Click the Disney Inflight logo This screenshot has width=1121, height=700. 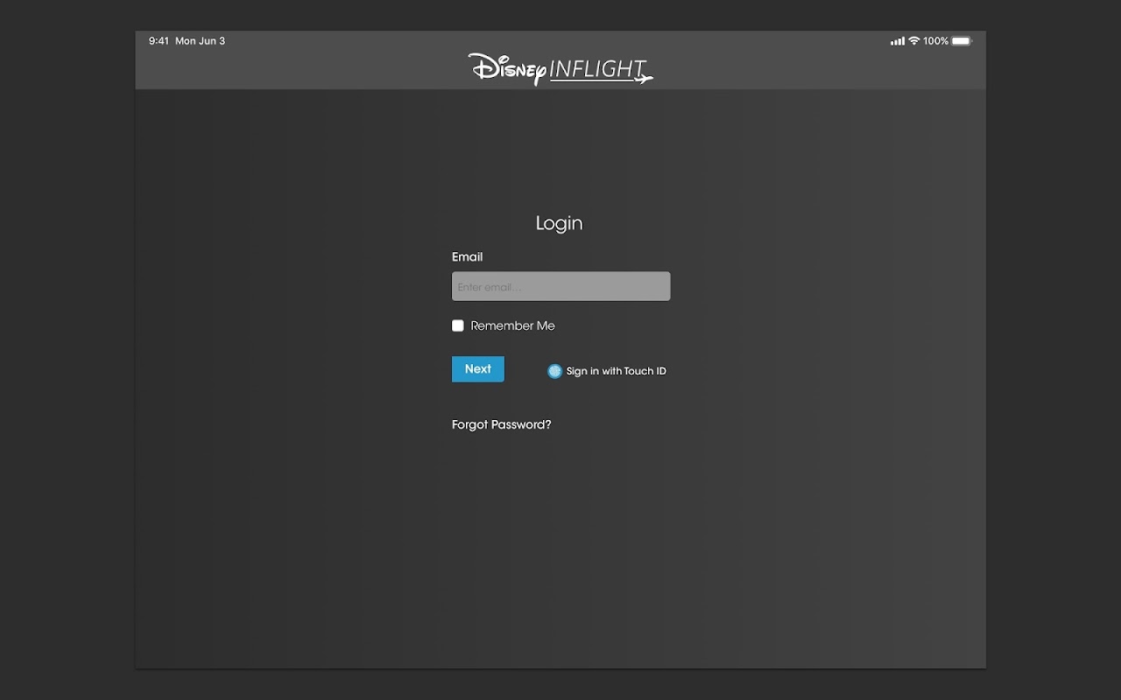pyautogui.click(x=560, y=69)
